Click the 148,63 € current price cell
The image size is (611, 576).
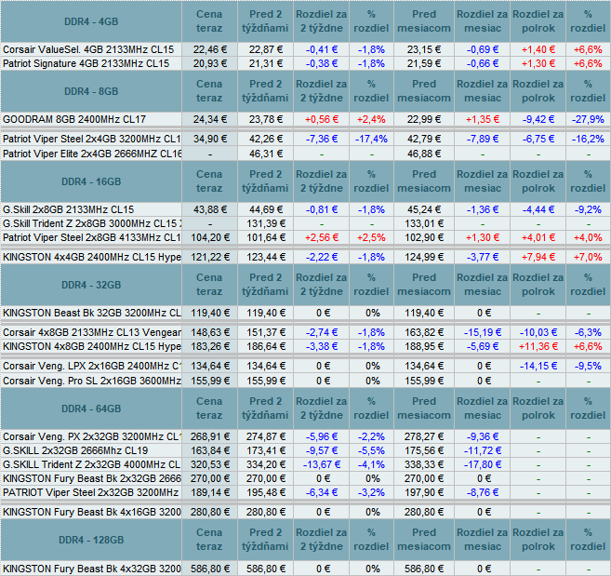209,332
